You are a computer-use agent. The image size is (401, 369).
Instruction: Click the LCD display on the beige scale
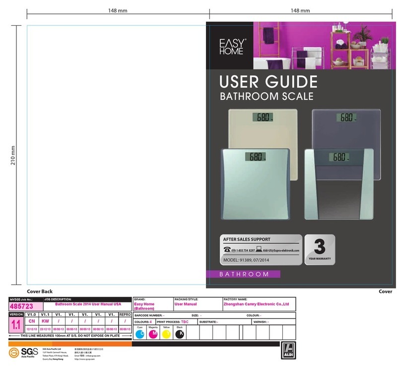[263, 117]
